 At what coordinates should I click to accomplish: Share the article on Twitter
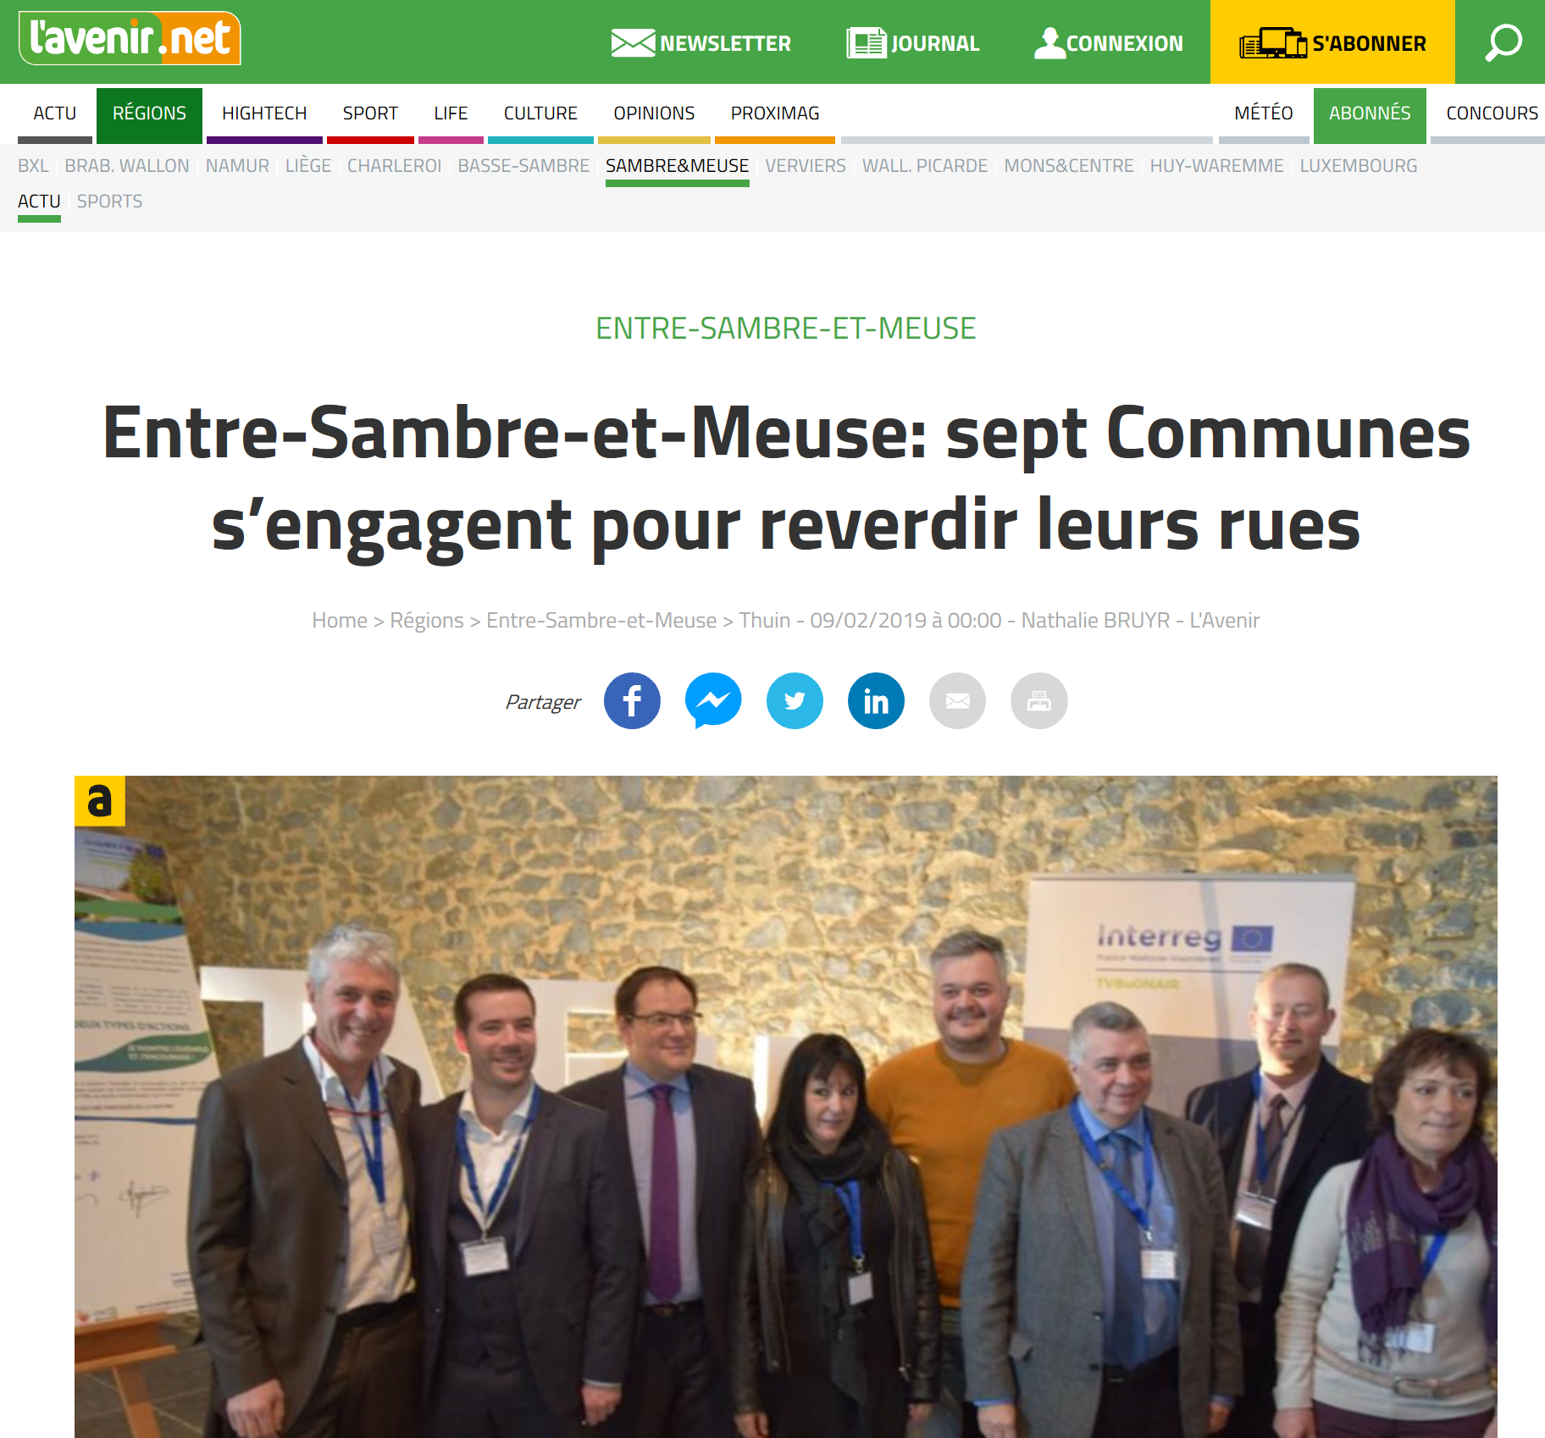click(795, 701)
